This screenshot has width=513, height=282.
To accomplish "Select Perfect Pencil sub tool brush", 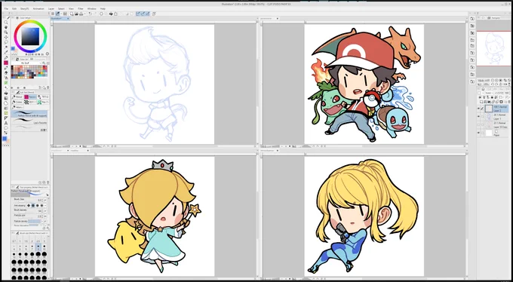I will (29, 114).
